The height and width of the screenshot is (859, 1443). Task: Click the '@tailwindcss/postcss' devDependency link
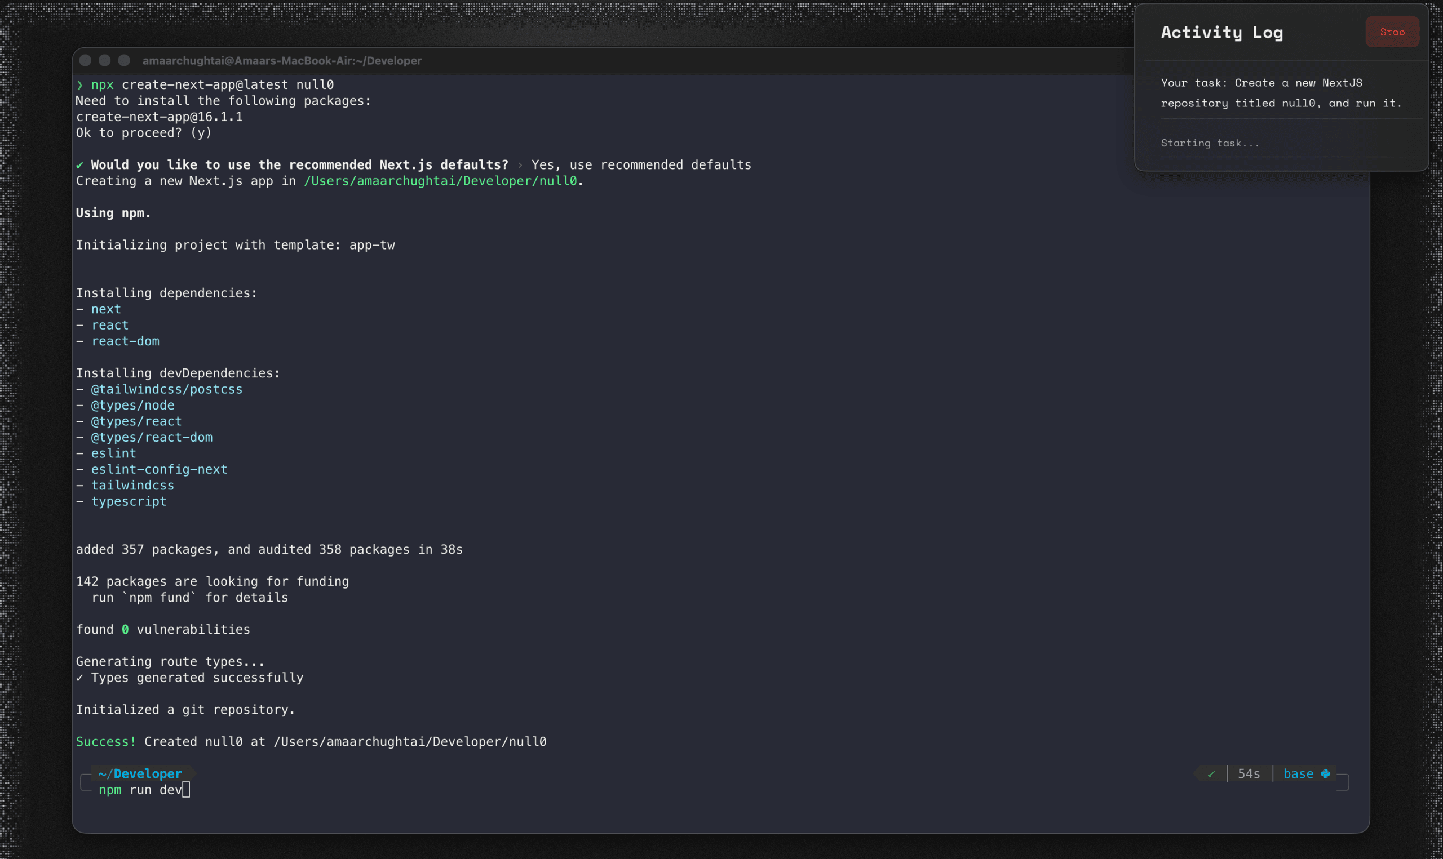[167, 389]
